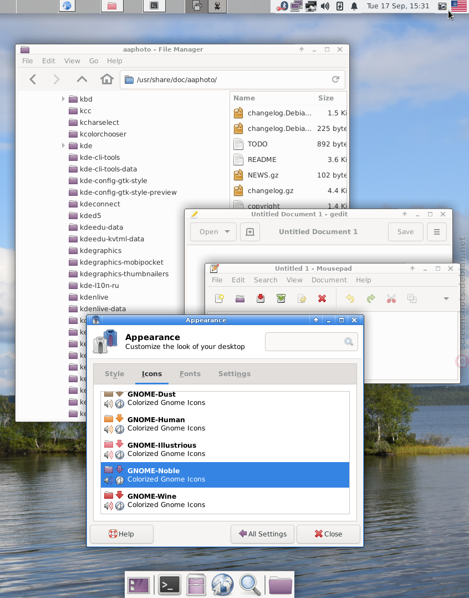Select kdeconnect folder in tree
The width and height of the screenshot is (469, 598).
(94, 204)
